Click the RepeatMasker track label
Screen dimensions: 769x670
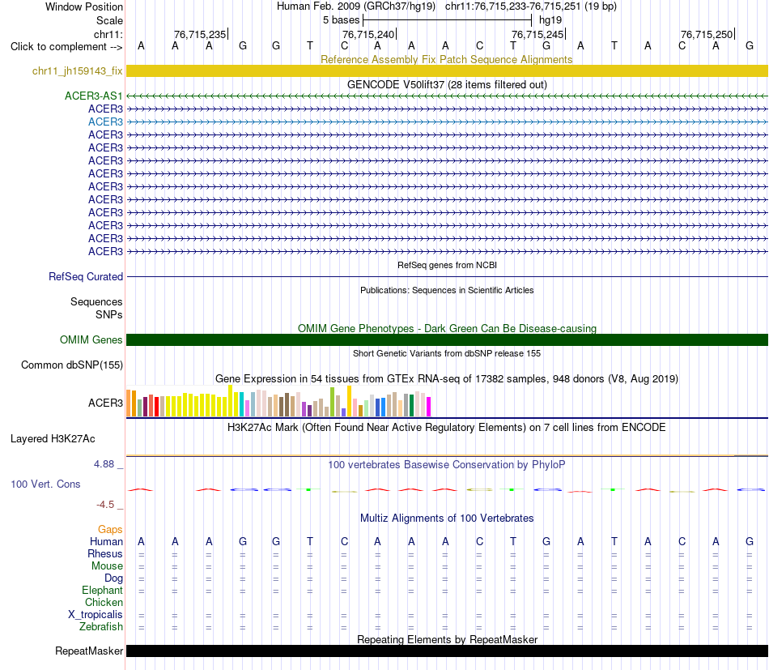89,651
